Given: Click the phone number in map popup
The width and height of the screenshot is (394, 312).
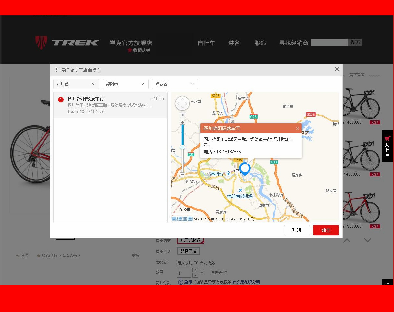Looking at the screenshot, I should point(229,152).
